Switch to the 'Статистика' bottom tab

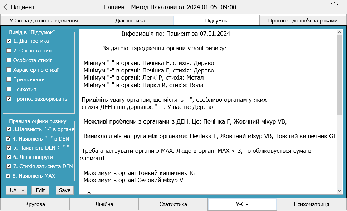(x=173, y=204)
